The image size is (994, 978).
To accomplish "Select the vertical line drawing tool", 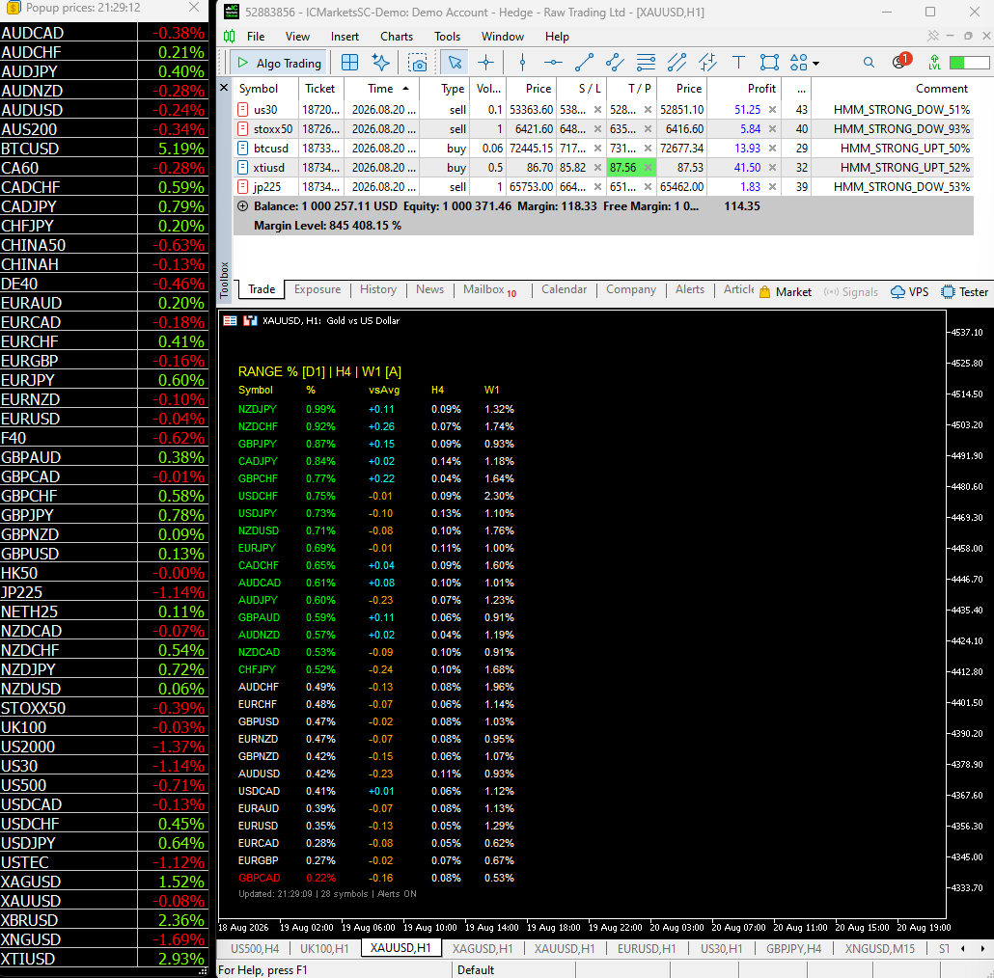I will click(x=522, y=62).
